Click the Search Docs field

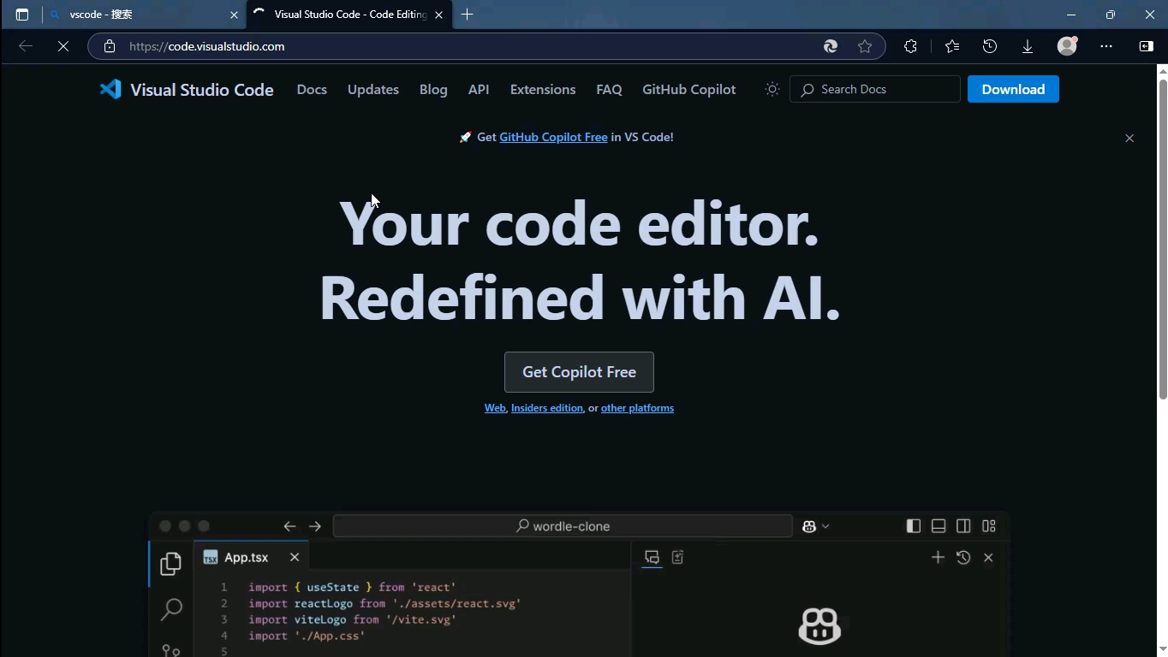[874, 89]
